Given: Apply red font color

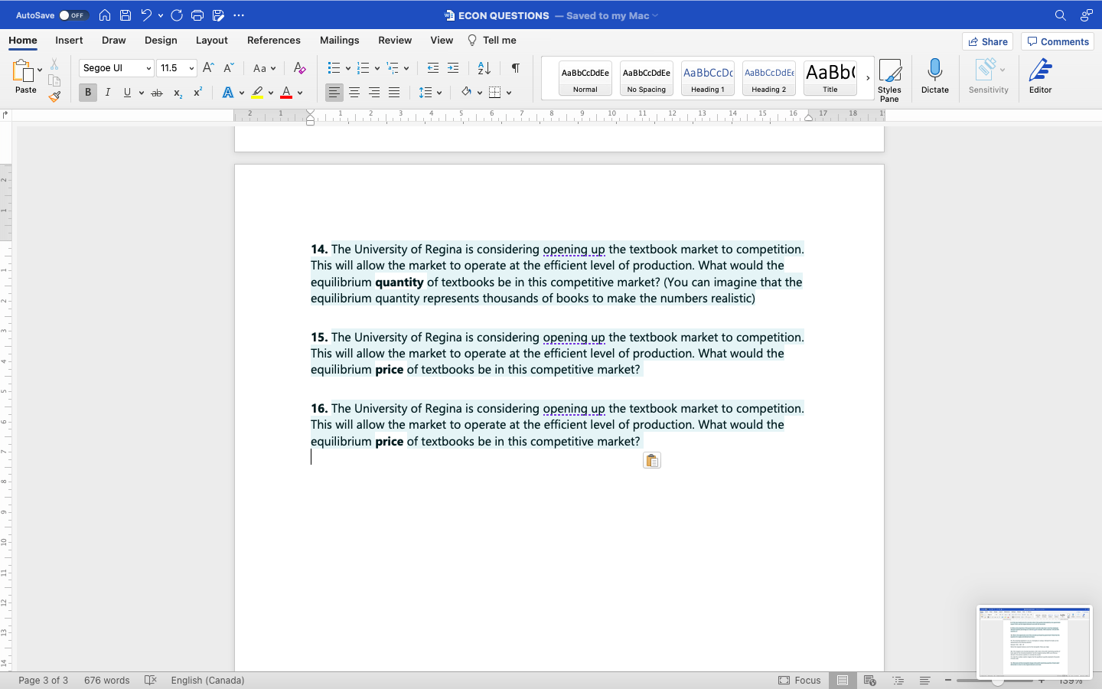Looking at the screenshot, I should [286, 93].
